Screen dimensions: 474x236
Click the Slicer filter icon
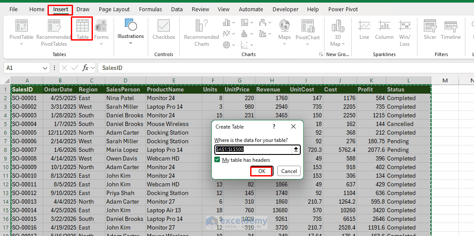[429, 26]
